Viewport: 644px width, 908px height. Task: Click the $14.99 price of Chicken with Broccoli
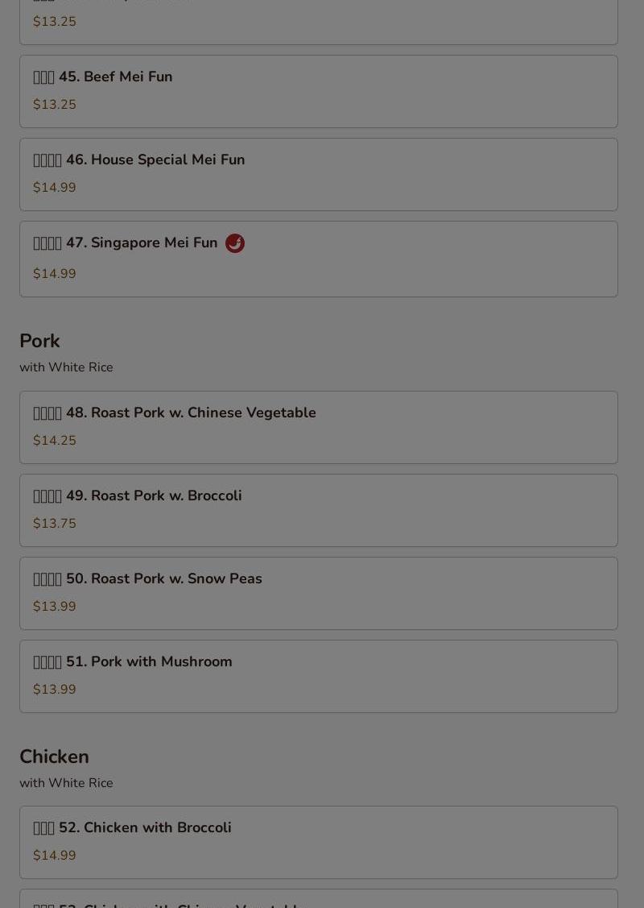point(55,856)
